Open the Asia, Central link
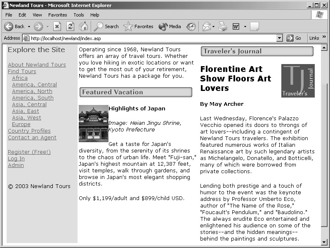The width and height of the screenshot is (330, 248). point(29,105)
